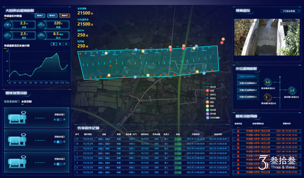Click the 1.5 water level node circle
Screen dimensions: 304x178
268,82
